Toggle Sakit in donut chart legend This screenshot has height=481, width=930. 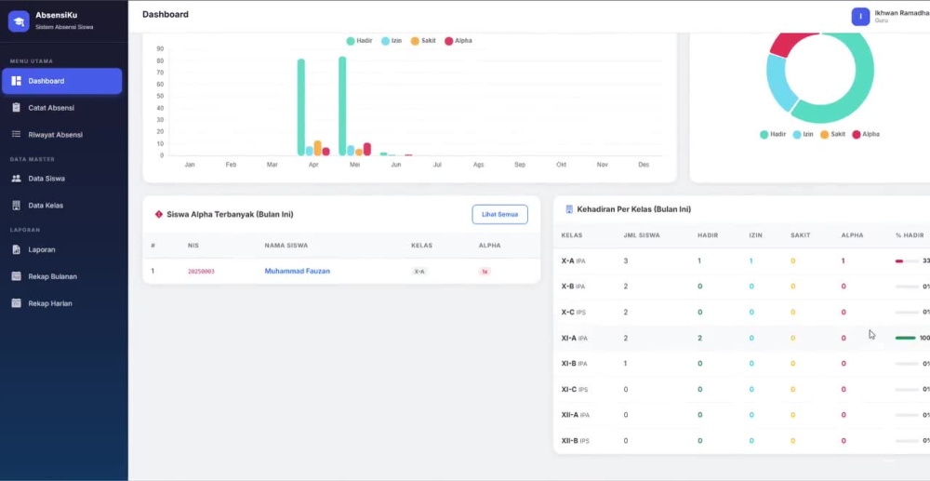pos(832,135)
